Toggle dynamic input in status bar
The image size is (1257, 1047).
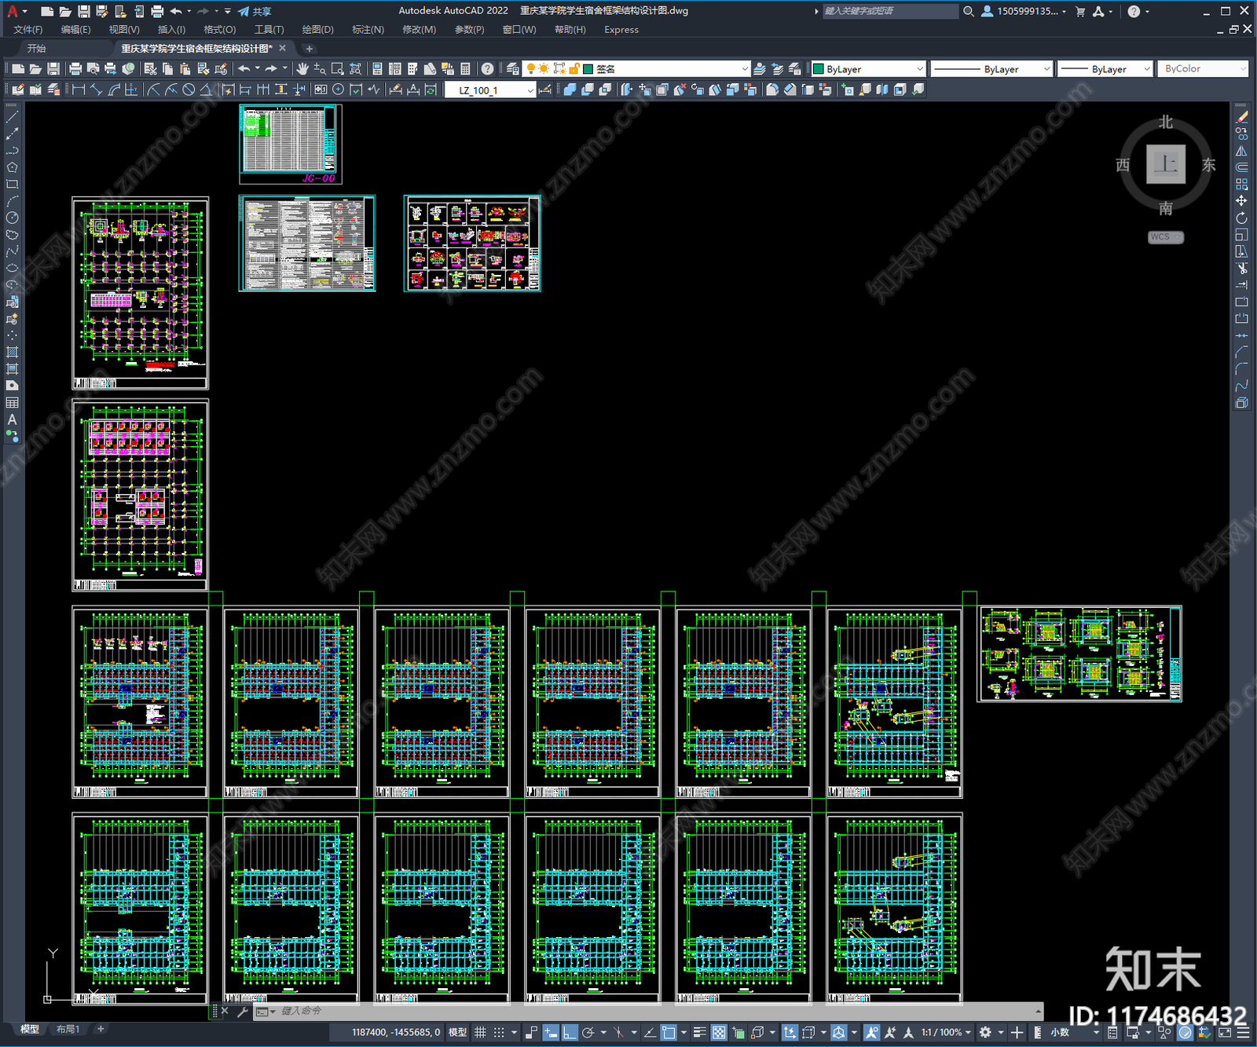[551, 1032]
